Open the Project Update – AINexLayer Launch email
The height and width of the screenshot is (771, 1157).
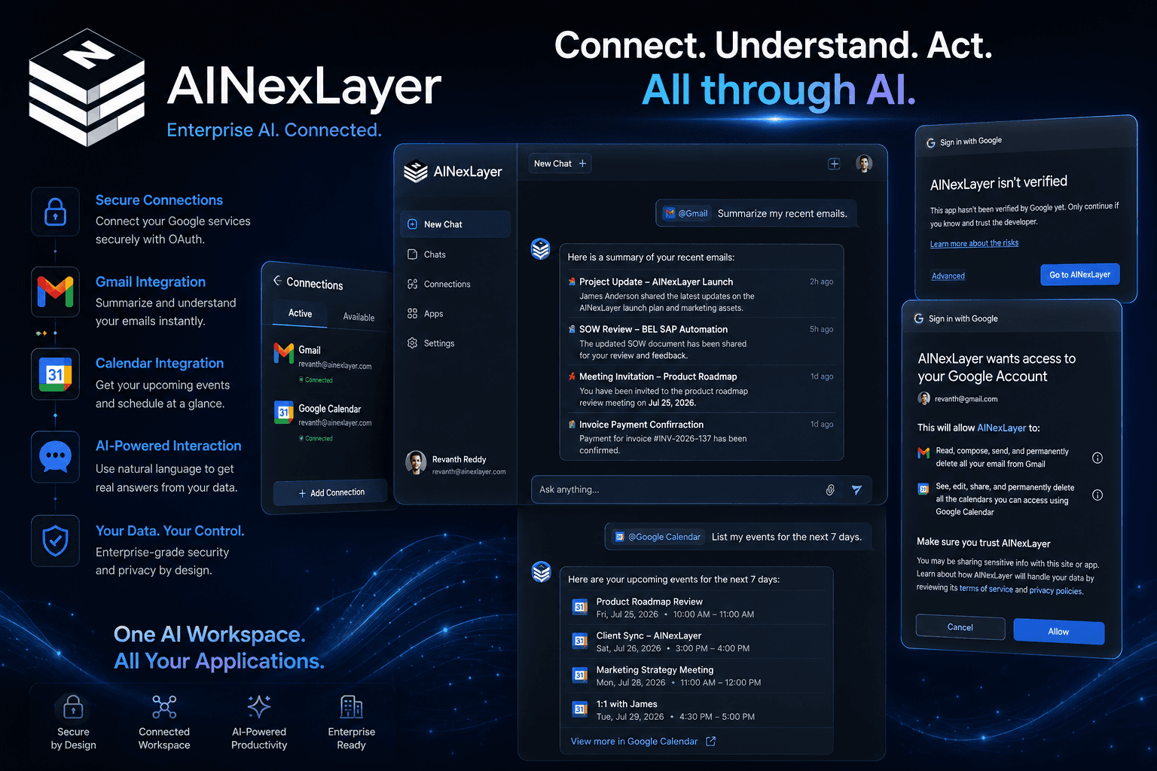(701, 294)
